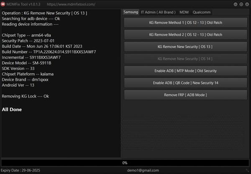The image size is (251, 174).
Task: Click the Operation KG Remove log line
Action: point(44,13)
